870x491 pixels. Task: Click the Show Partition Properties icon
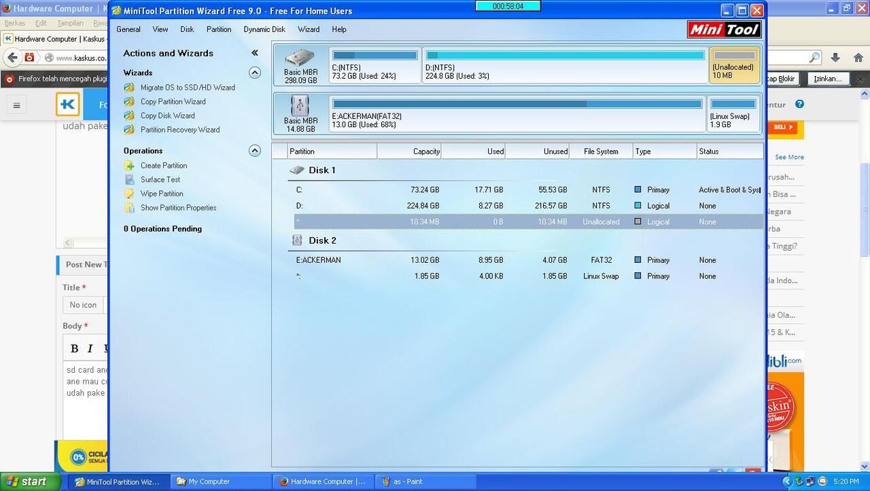coord(129,208)
